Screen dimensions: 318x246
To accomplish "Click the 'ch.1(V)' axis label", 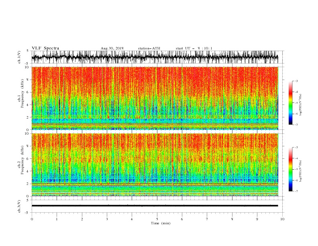I will click(19, 57).
